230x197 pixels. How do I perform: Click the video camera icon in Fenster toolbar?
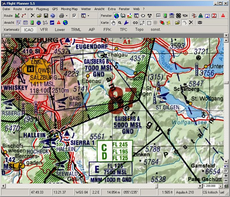pos(185,16)
